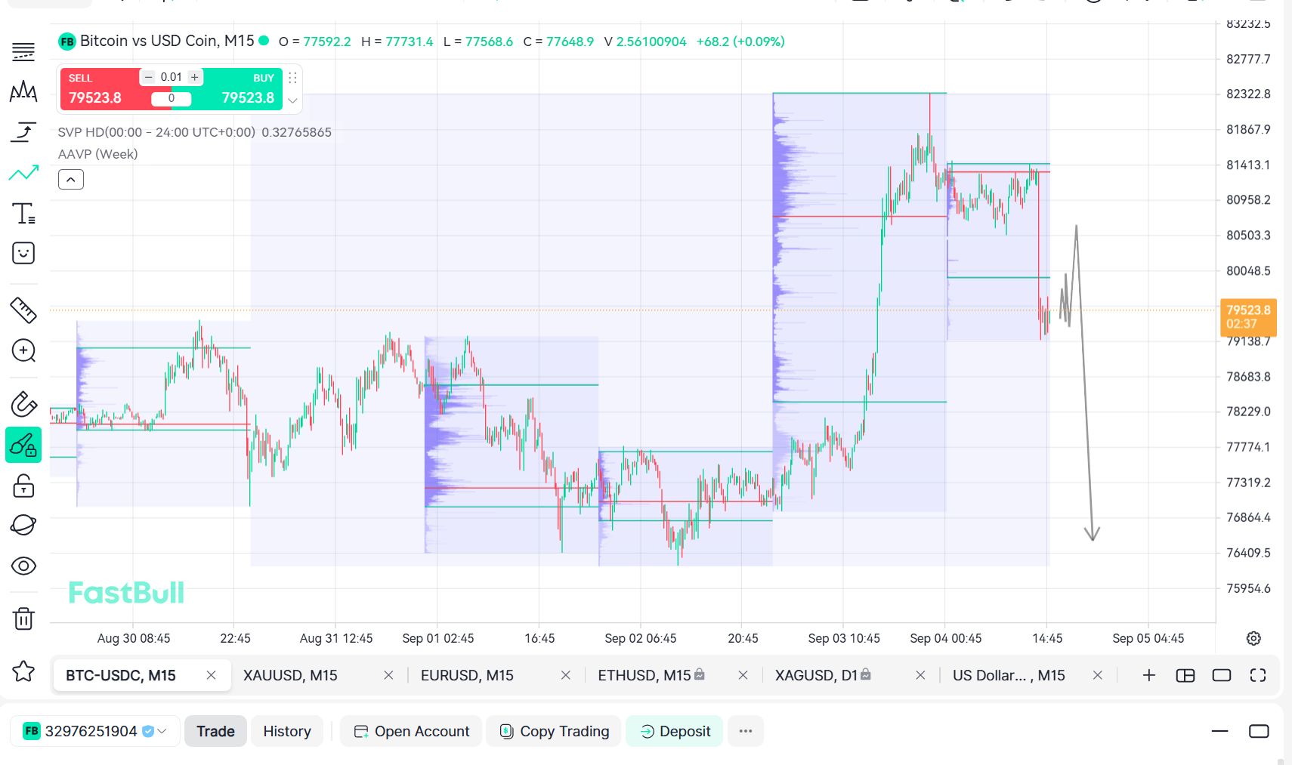Screen dimensions: 1292x765
Task: Select the ruler measure tool
Action: pyautogui.click(x=23, y=310)
